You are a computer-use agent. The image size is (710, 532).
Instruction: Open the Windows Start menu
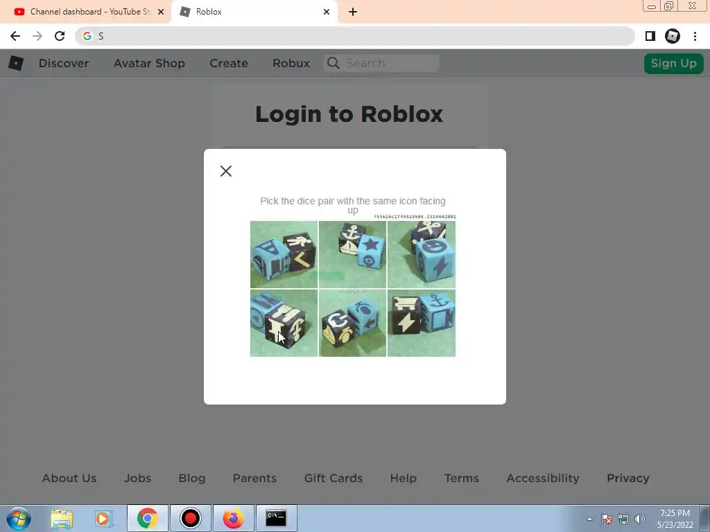pos(18,518)
